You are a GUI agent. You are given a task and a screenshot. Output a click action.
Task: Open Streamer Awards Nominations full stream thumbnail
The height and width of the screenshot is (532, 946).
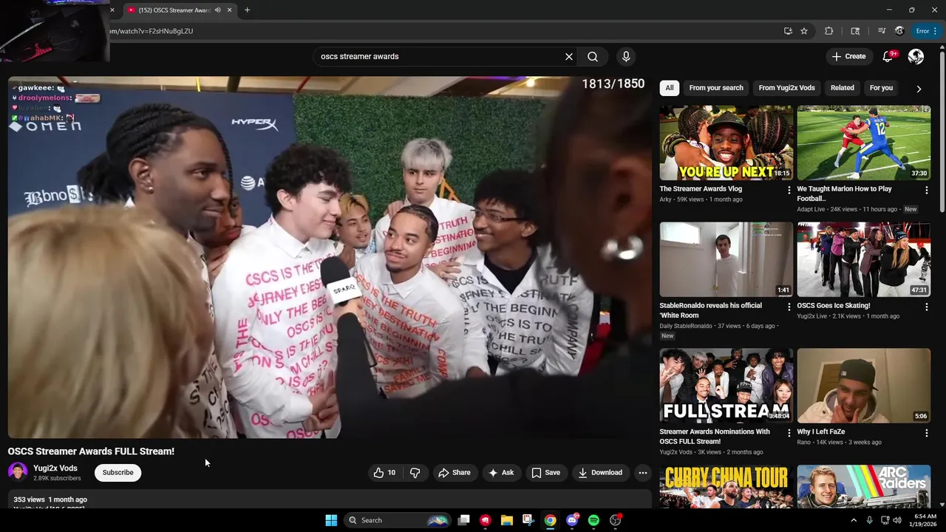click(726, 386)
